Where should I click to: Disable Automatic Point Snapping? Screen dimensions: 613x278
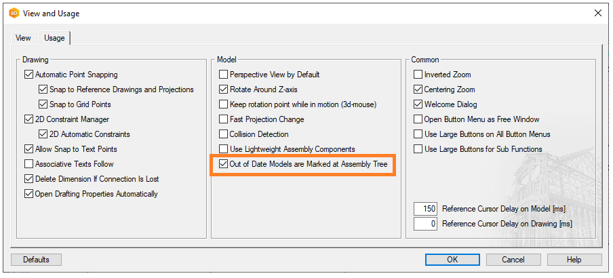pyautogui.click(x=28, y=75)
